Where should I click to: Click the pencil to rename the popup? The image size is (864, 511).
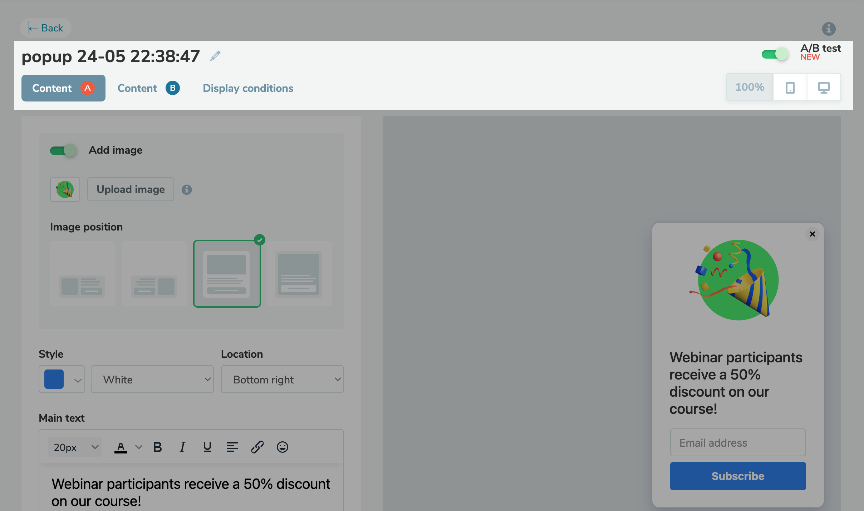(x=215, y=56)
